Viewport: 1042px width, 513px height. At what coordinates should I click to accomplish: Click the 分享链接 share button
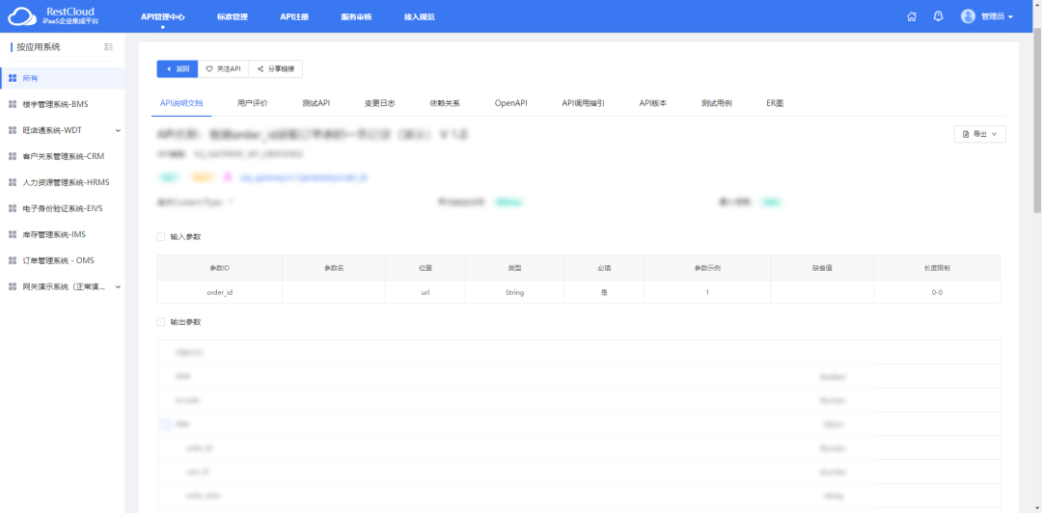(x=276, y=68)
